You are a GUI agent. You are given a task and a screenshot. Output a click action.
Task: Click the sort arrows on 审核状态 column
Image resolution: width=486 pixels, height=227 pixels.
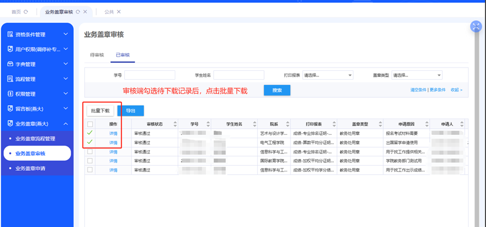175,124
